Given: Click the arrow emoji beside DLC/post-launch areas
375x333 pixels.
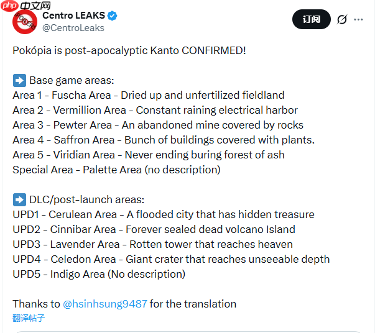Looking at the screenshot, I should pyautogui.click(x=19, y=199).
